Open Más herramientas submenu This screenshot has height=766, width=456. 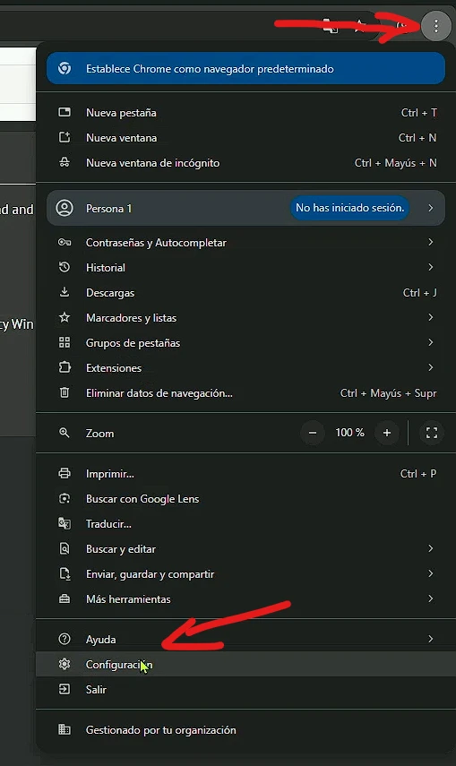click(x=245, y=599)
